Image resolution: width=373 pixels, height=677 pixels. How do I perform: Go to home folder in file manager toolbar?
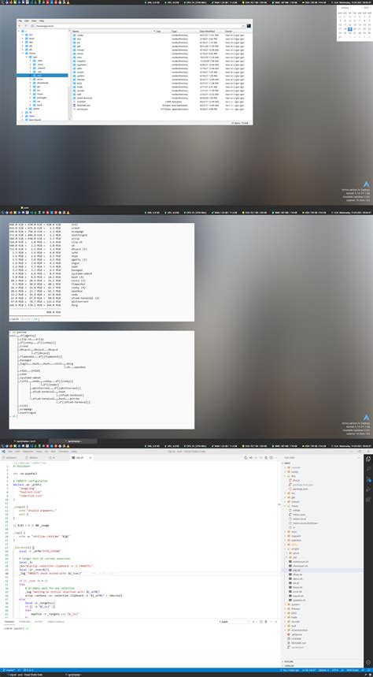32,26
